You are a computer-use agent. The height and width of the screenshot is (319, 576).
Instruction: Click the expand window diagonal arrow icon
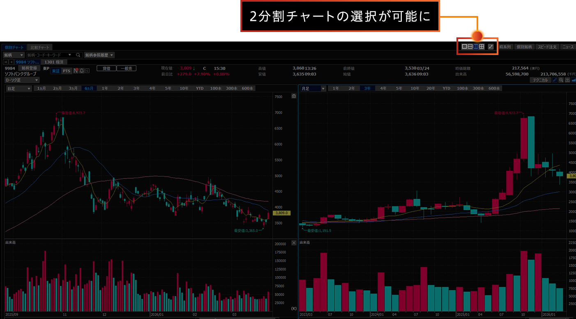click(490, 47)
